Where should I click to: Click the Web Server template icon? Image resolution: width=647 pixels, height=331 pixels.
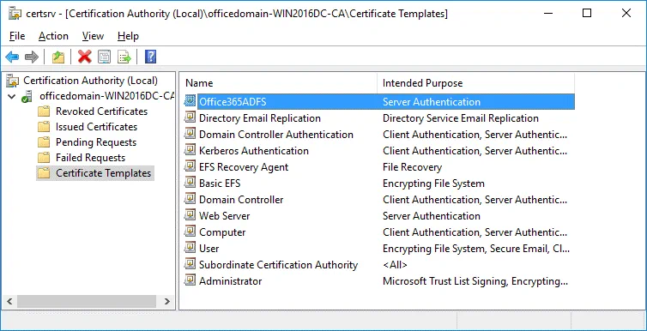point(190,215)
